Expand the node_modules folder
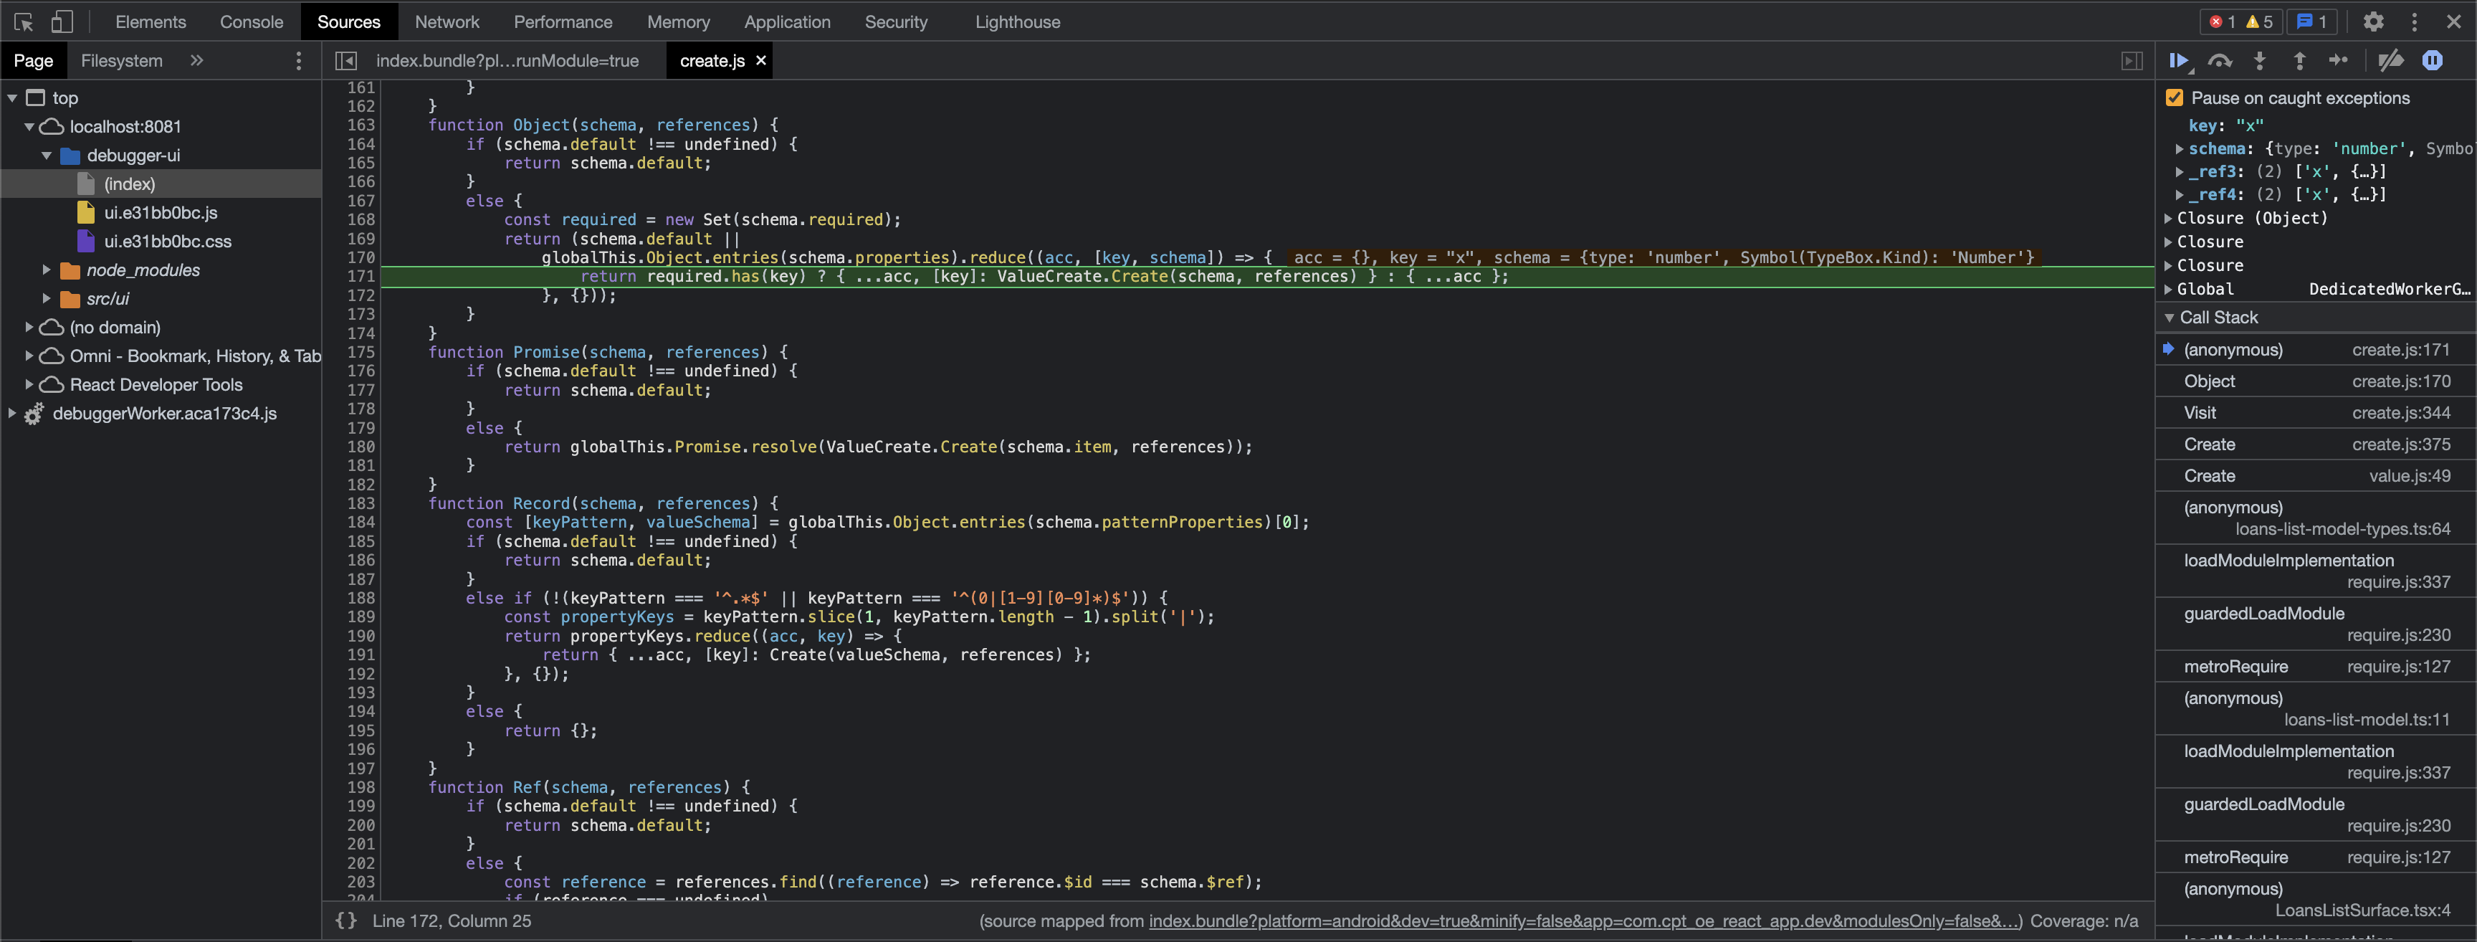This screenshot has height=942, width=2477. click(x=46, y=270)
